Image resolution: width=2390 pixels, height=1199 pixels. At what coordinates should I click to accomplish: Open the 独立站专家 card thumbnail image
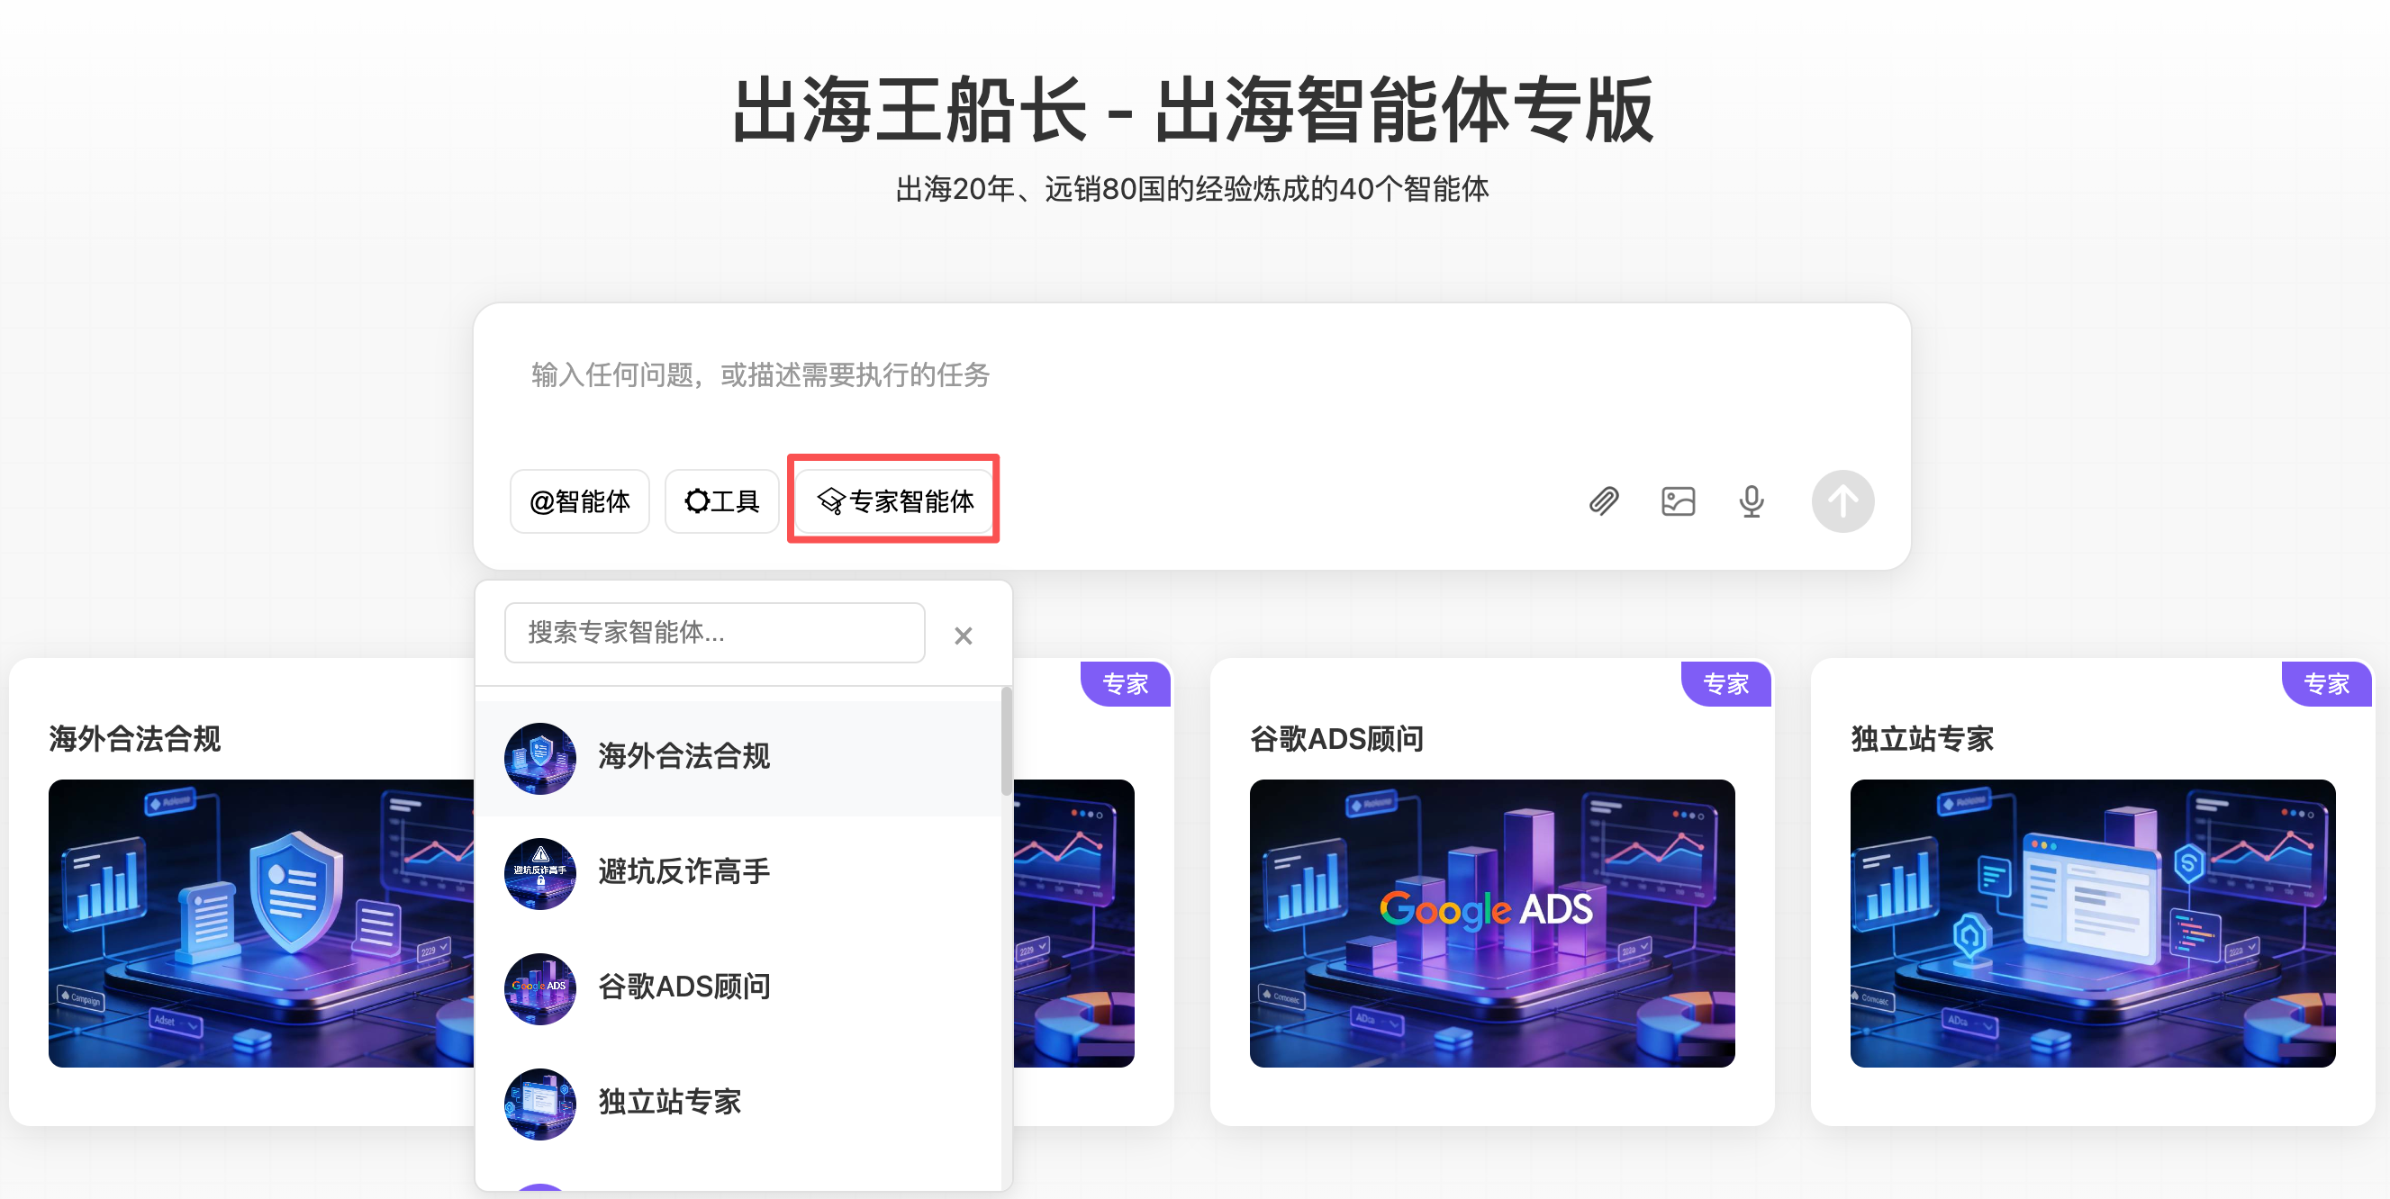pos(2091,923)
